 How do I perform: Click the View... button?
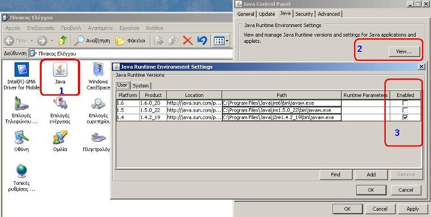[404, 51]
